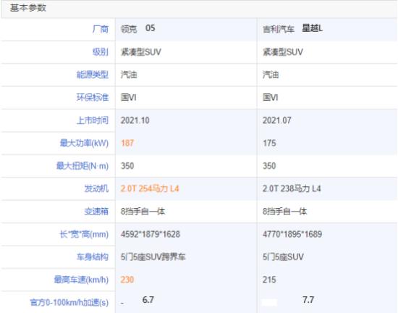
Task: Open the 长*宽*高(mm) parameter label
Action: (x=84, y=234)
